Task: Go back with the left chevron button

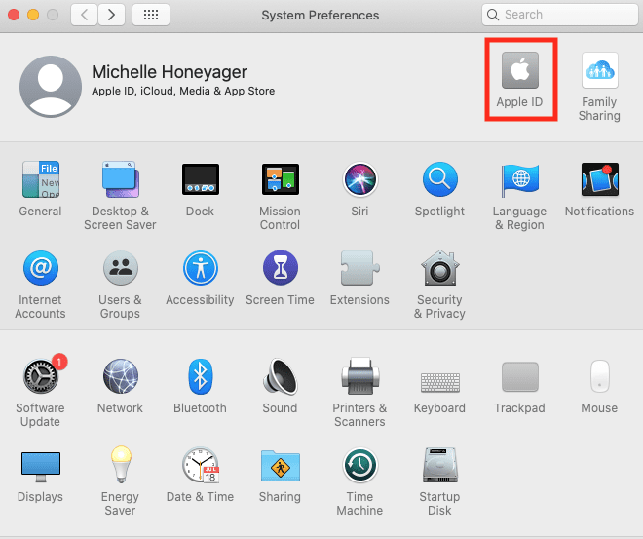Action: coord(84,15)
